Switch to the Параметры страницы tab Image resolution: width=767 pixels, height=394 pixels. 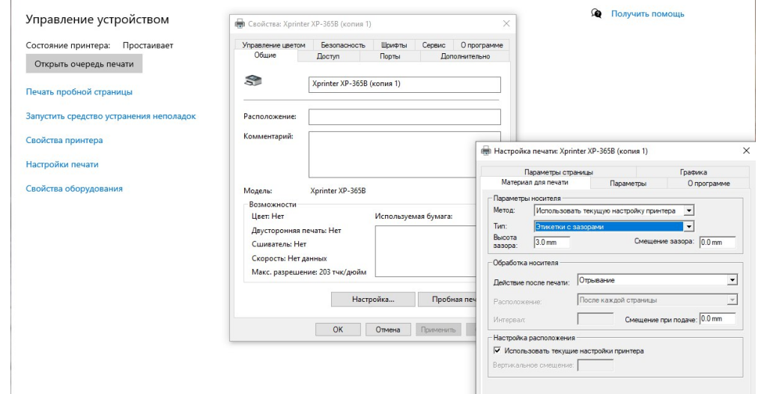click(558, 172)
